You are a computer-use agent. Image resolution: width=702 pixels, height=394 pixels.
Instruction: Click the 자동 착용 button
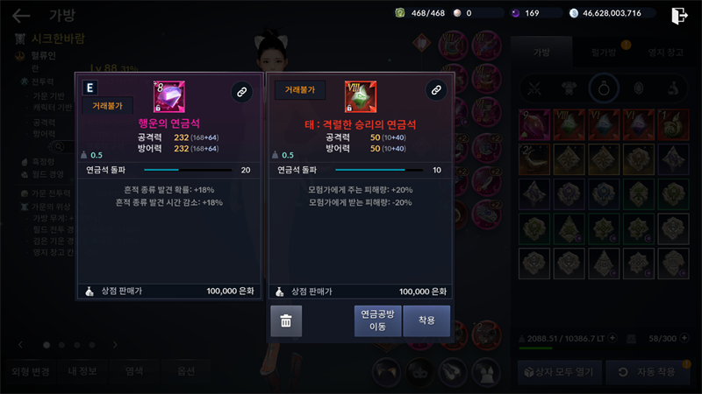point(648,371)
